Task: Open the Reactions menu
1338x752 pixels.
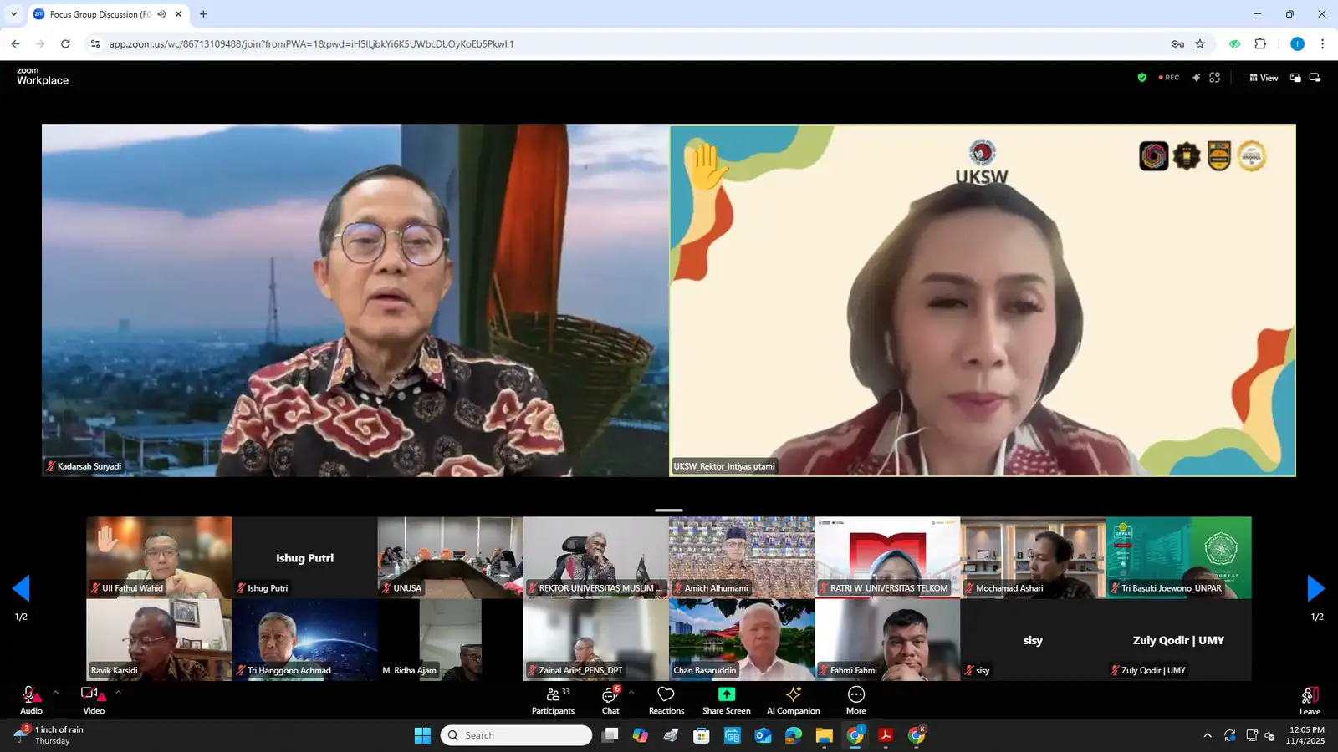Action: coord(665,700)
